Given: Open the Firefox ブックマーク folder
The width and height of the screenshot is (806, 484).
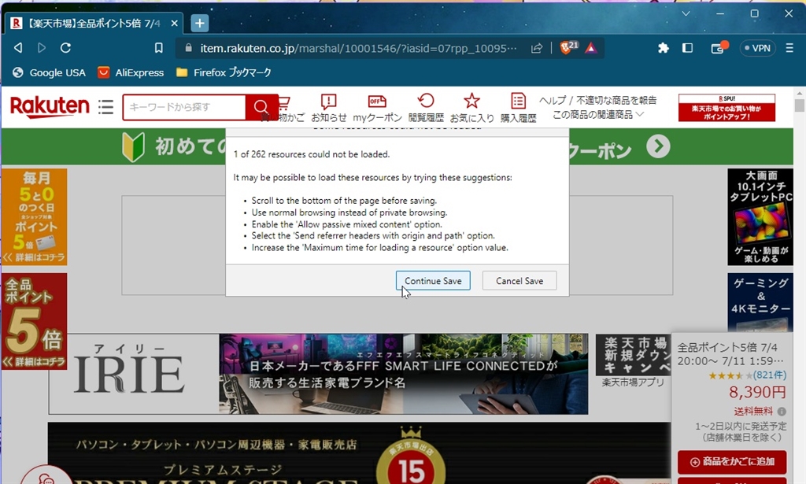Looking at the screenshot, I should (x=224, y=72).
